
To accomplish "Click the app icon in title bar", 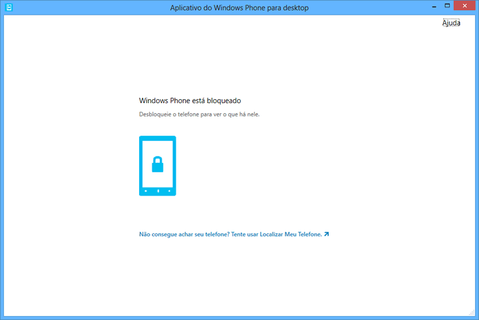I will point(9,7).
